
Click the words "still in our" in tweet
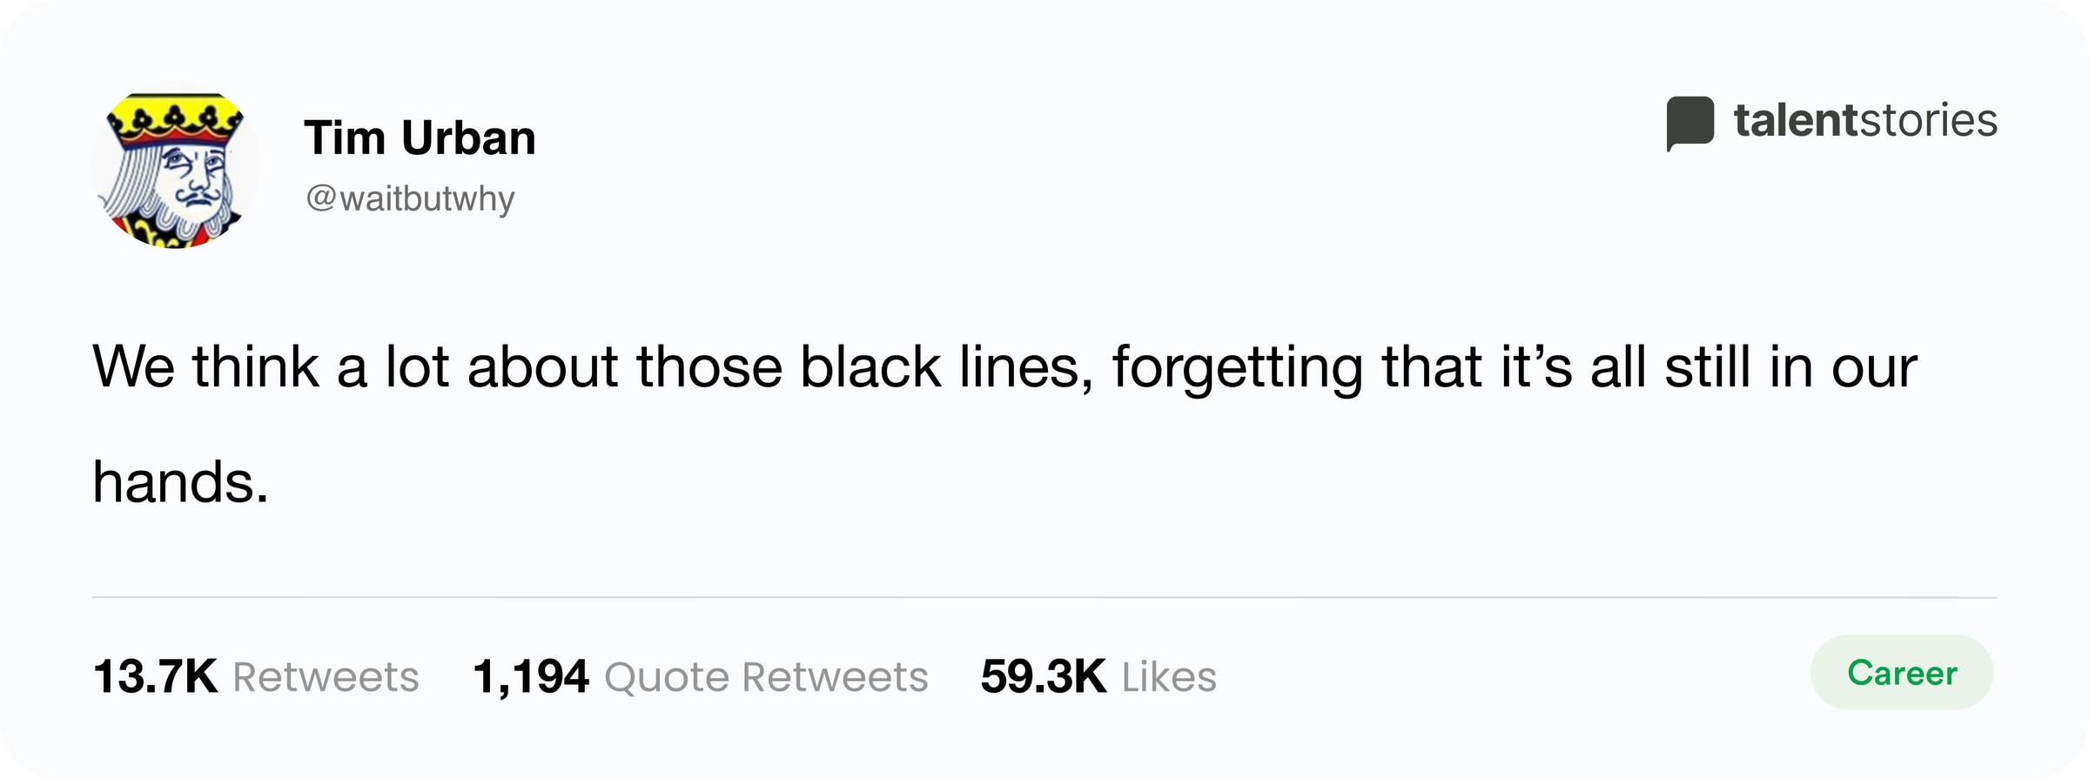pyautogui.click(x=1791, y=366)
